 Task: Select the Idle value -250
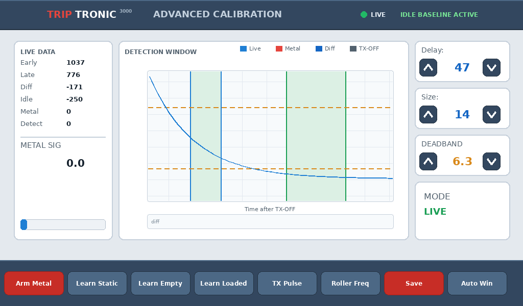click(75, 99)
